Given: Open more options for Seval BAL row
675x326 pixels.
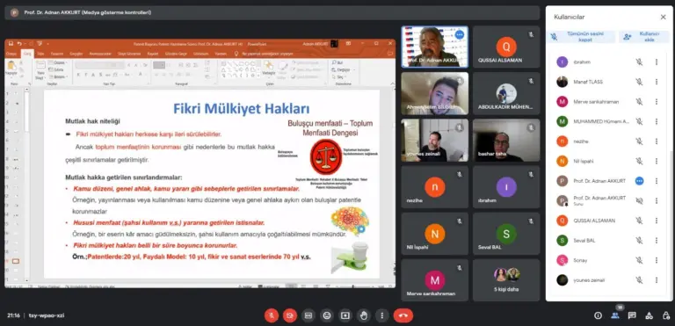Looking at the screenshot, I should (657, 240).
